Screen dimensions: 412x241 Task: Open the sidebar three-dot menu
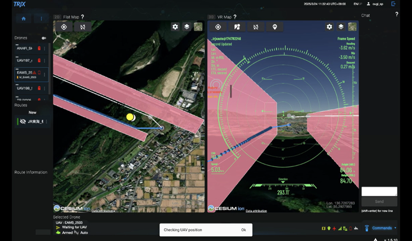click(41, 18)
